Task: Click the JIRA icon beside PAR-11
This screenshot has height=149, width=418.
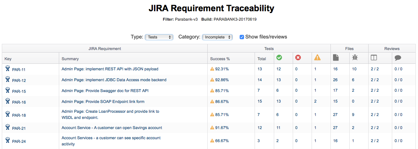Action: coord(8,69)
